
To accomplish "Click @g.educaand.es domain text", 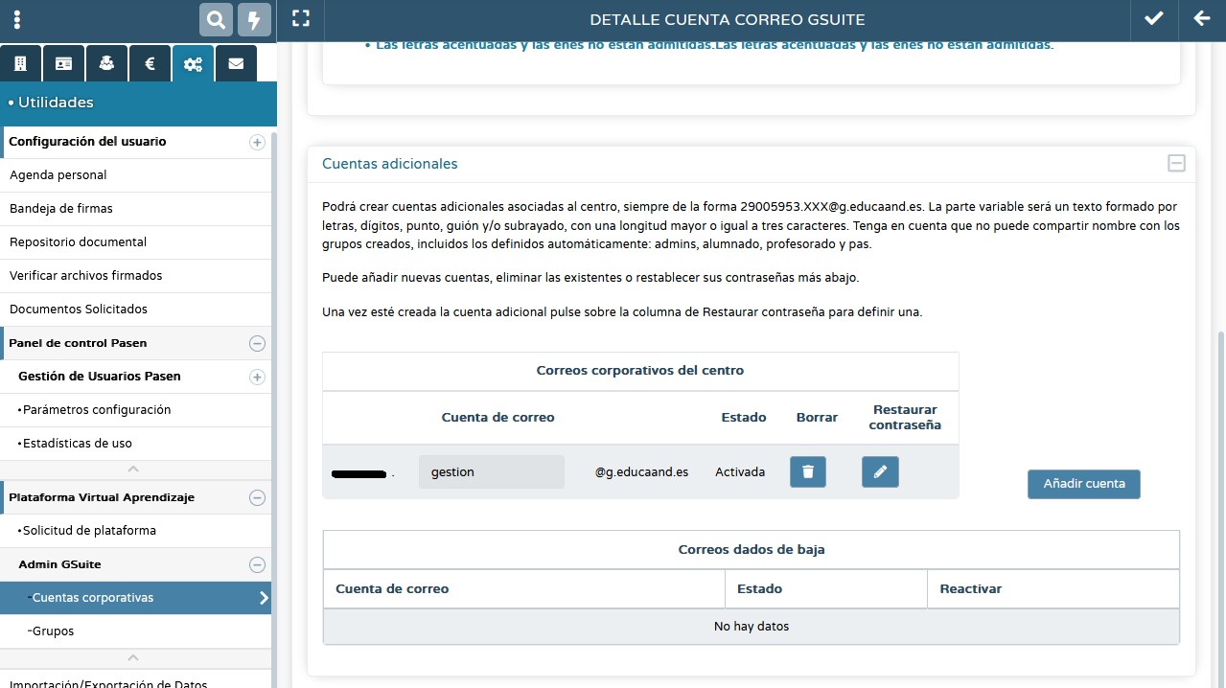I will [641, 472].
